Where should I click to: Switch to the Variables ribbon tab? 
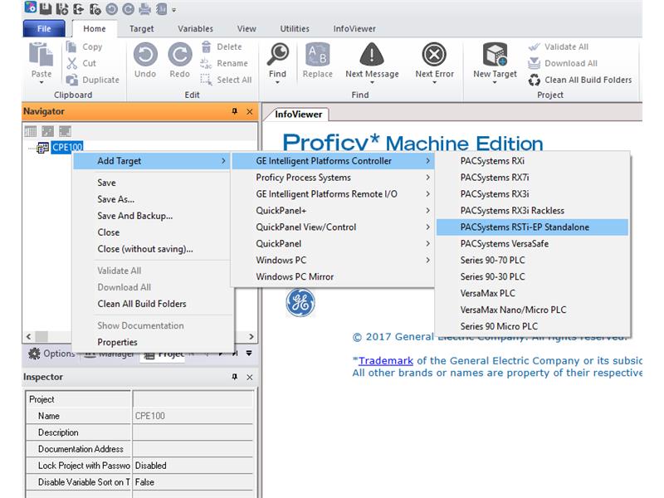195,29
